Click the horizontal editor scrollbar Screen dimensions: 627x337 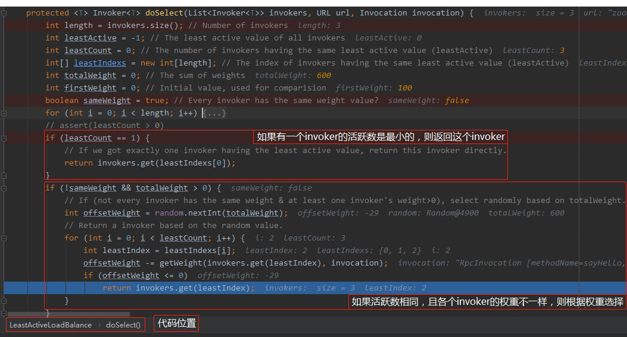pyautogui.click(x=69, y=314)
